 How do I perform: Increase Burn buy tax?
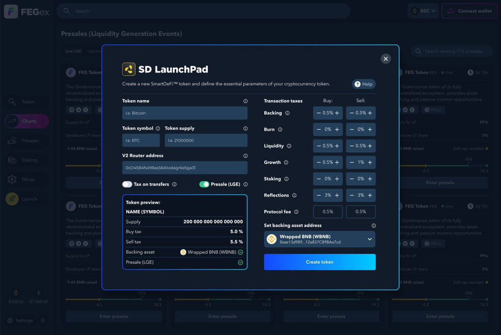[x=337, y=129]
